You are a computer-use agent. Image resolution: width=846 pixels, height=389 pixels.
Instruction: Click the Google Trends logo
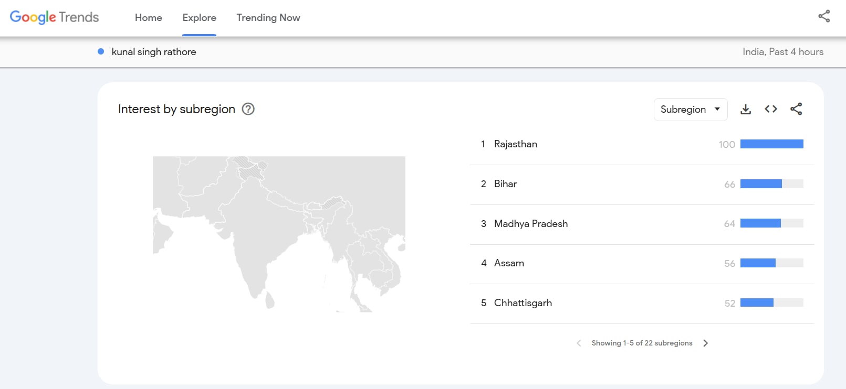[x=54, y=17]
